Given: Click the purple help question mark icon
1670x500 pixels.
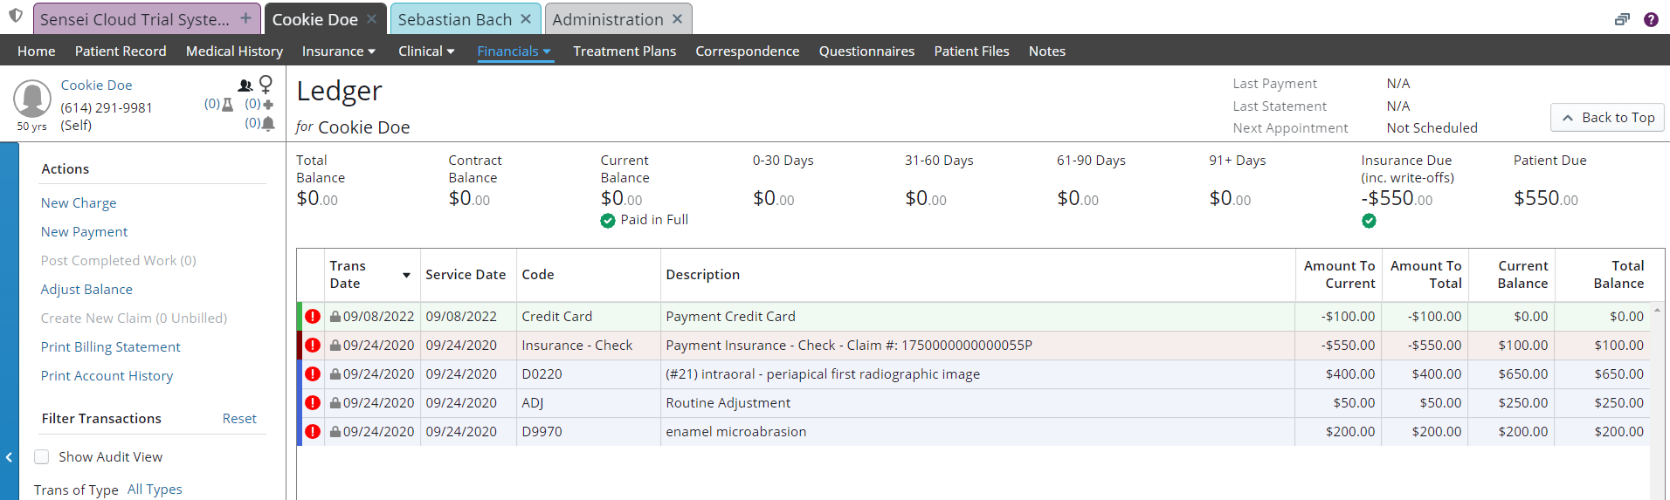Looking at the screenshot, I should click(x=1651, y=19).
